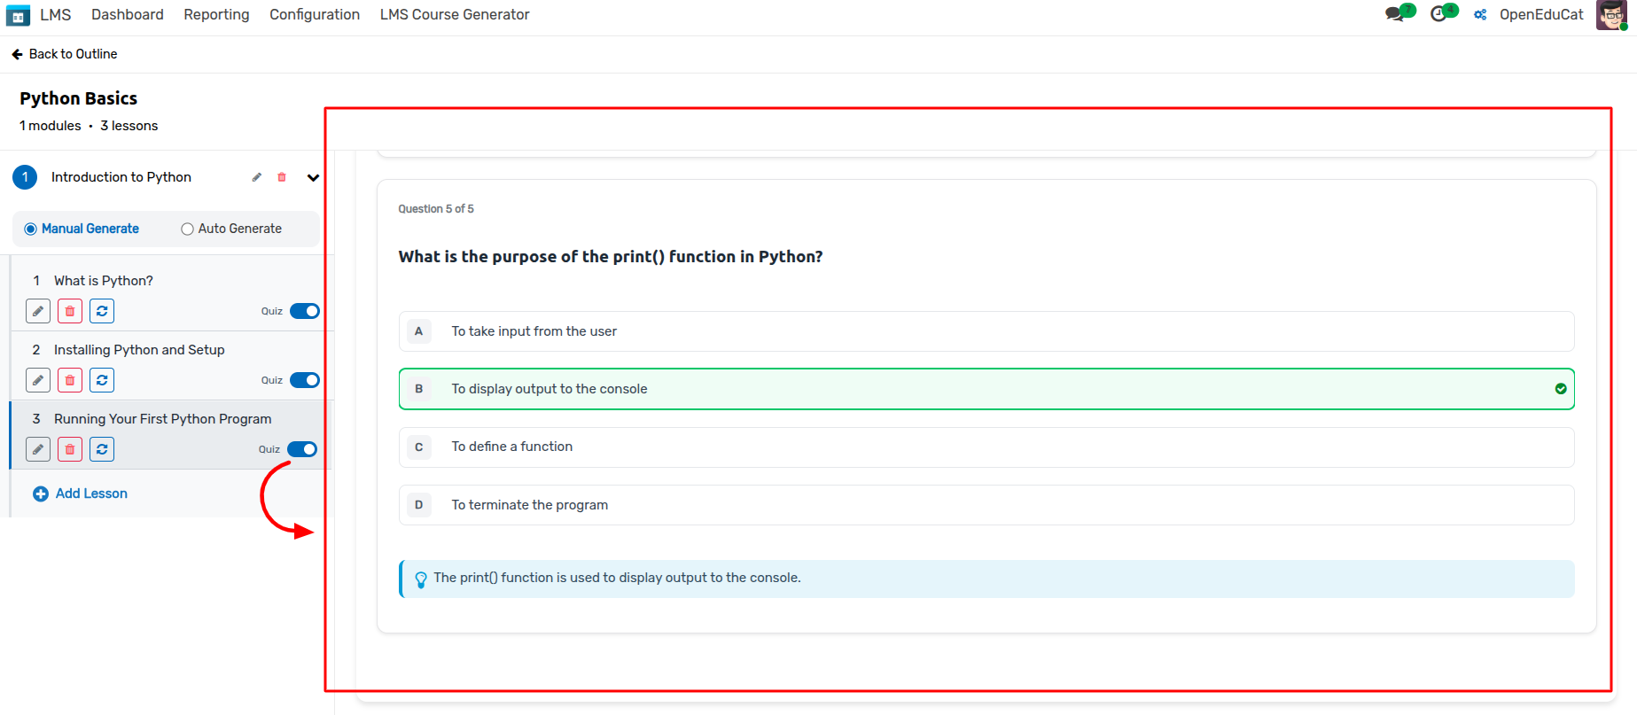Select answer D To terminate the program
This screenshot has width=1637, height=715.
[986, 505]
